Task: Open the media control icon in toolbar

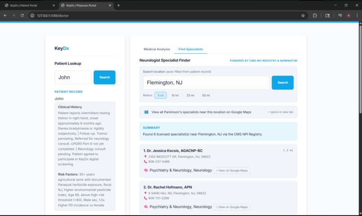Action: click(x=340, y=15)
